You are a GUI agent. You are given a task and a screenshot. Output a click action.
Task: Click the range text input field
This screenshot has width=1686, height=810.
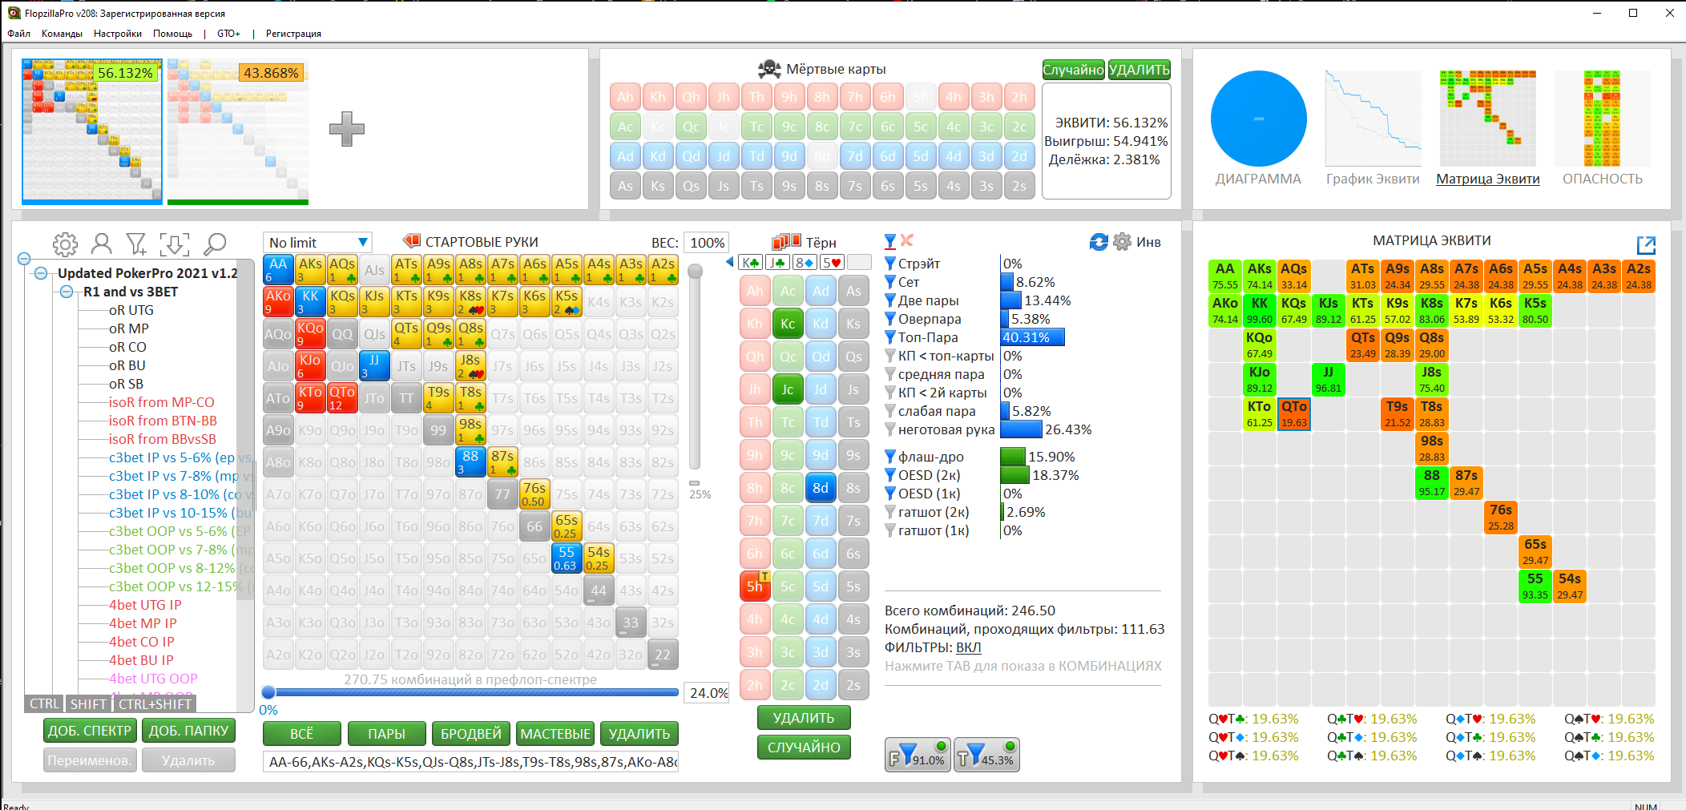[x=471, y=762]
